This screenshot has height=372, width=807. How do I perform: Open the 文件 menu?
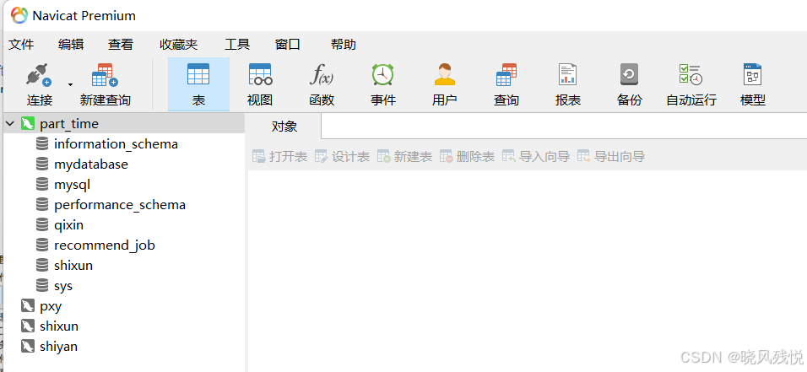(x=21, y=45)
